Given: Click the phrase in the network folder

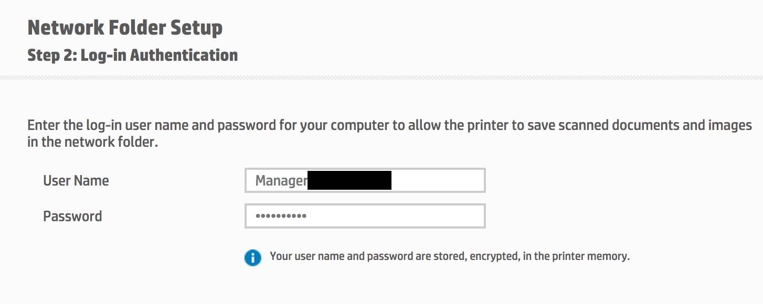Looking at the screenshot, I should pyautogui.click(x=92, y=142).
